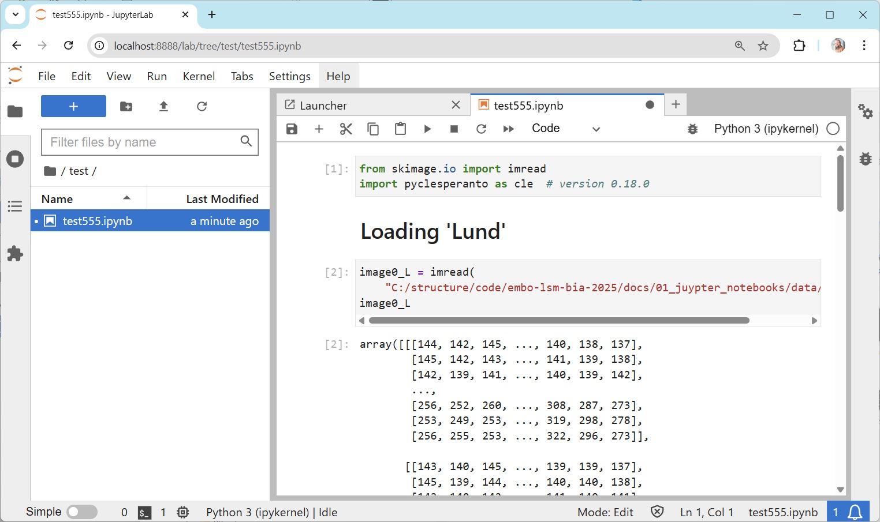Screen dimensions: 880x522
Task: Open the Extension Manager sidebar icon
Action: pos(15,253)
